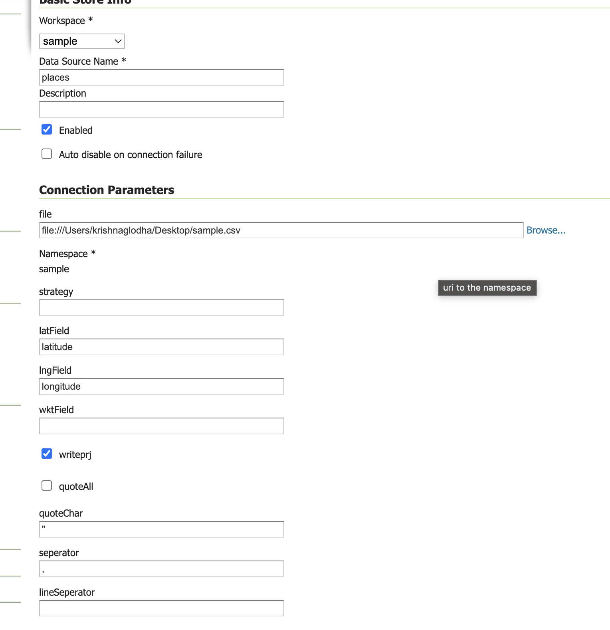Click the 'uri to the namespace' tooltip
The width and height of the screenshot is (610, 630).
(x=487, y=288)
